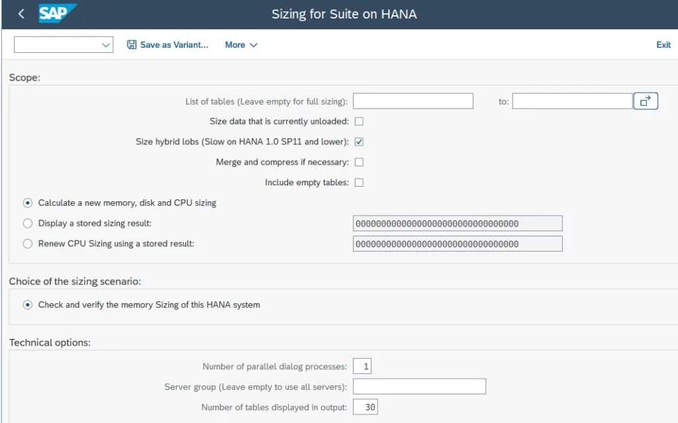Viewport: 678px width, 423px height.
Task: Select Check and verify the memory Sizing option
Action: (28, 305)
